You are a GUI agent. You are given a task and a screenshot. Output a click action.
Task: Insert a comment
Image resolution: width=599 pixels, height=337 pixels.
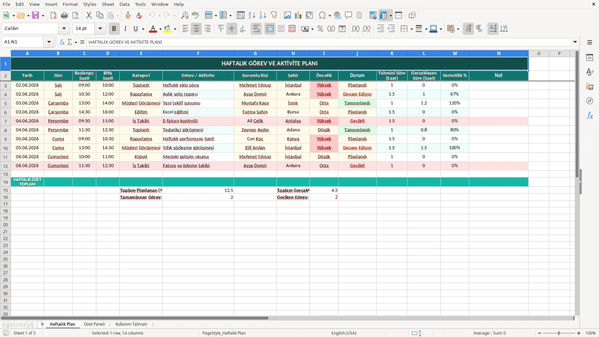348,15
